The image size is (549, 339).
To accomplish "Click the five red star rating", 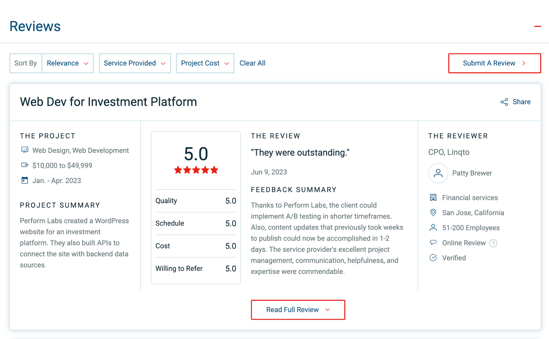I will pos(196,170).
